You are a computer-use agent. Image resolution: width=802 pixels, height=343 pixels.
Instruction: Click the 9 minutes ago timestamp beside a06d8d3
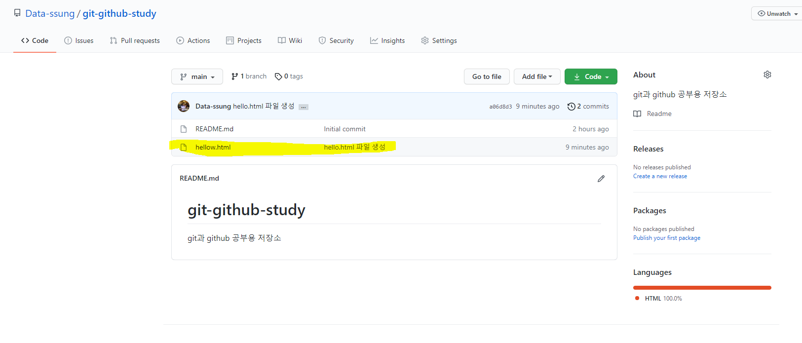coord(537,106)
